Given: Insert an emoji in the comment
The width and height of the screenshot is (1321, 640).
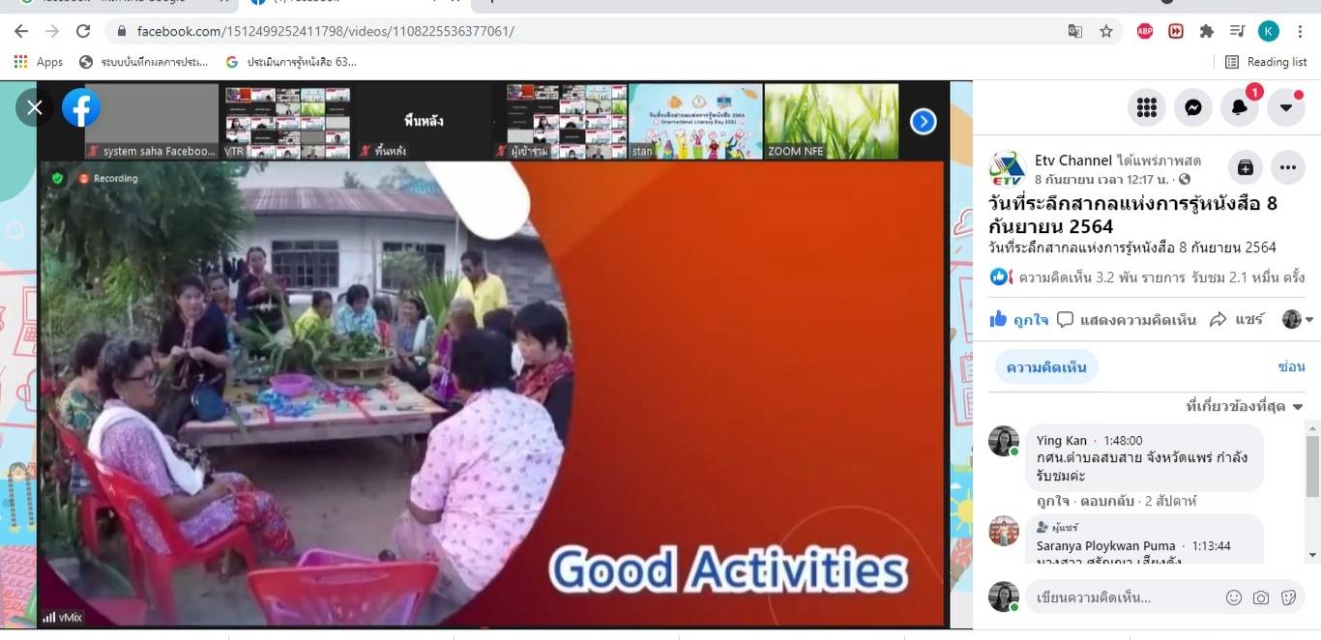Looking at the screenshot, I should point(1234,597).
